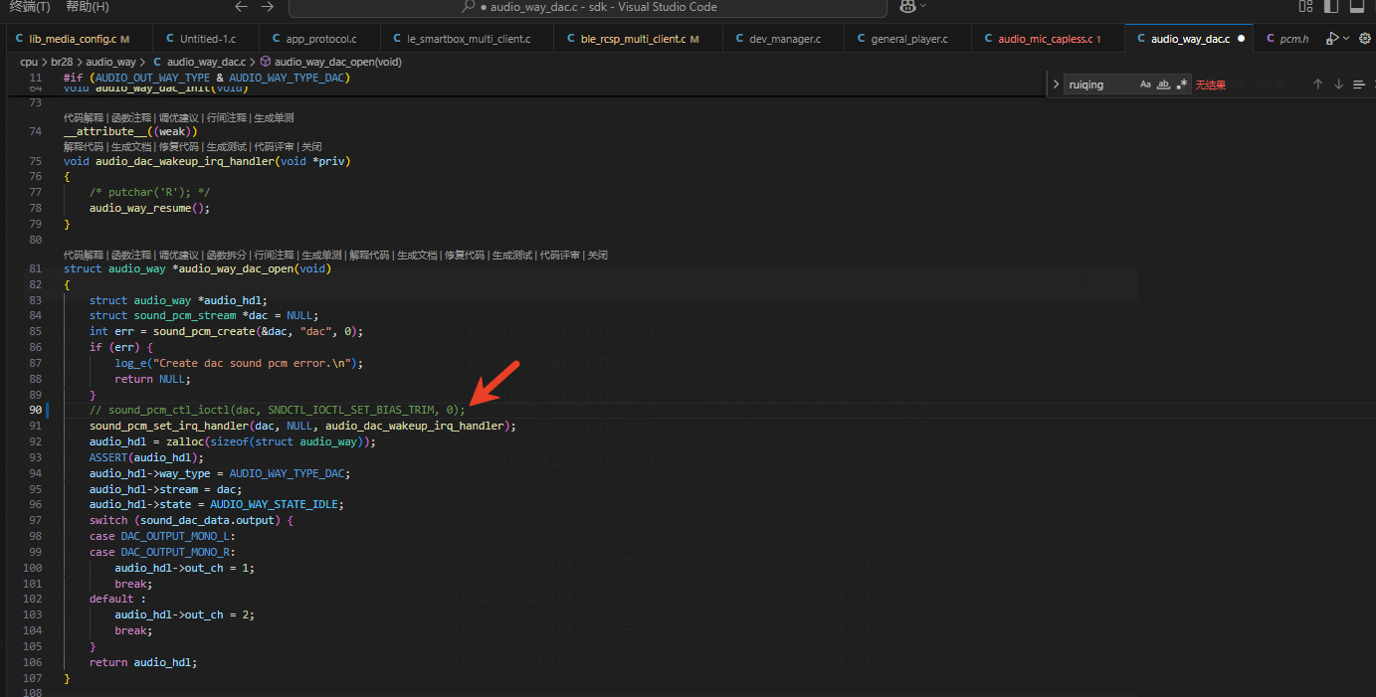This screenshot has height=697, width=1376.
Task: Click the symbol icon before audio_way_dac_open(void) breadcrumb
Action: tap(266, 62)
